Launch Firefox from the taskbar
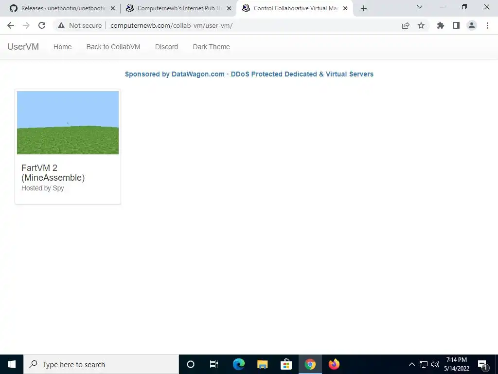This screenshot has width=498, height=374. [334, 364]
